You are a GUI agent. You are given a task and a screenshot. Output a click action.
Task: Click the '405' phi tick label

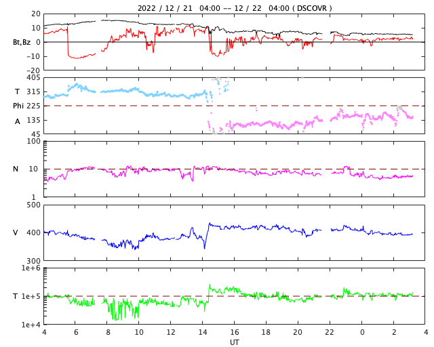click(x=33, y=78)
